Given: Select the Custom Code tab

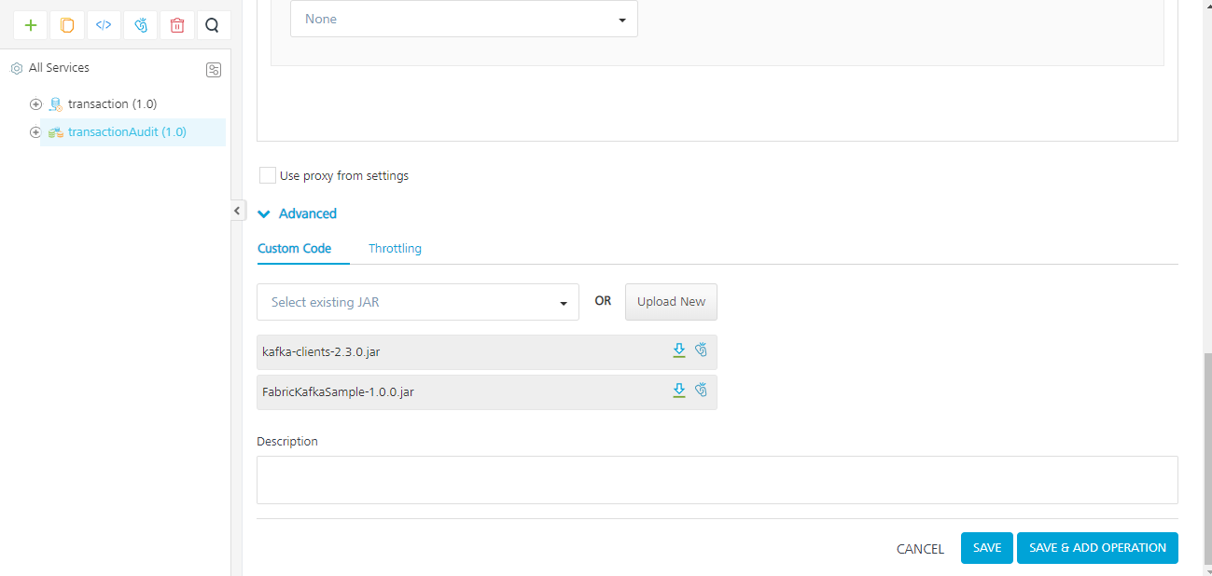Looking at the screenshot, I should tap(302, 248).
